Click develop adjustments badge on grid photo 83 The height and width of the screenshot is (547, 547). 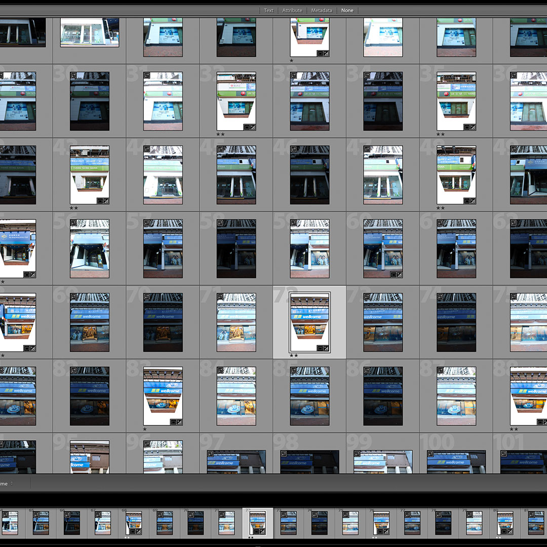point(179,422)
